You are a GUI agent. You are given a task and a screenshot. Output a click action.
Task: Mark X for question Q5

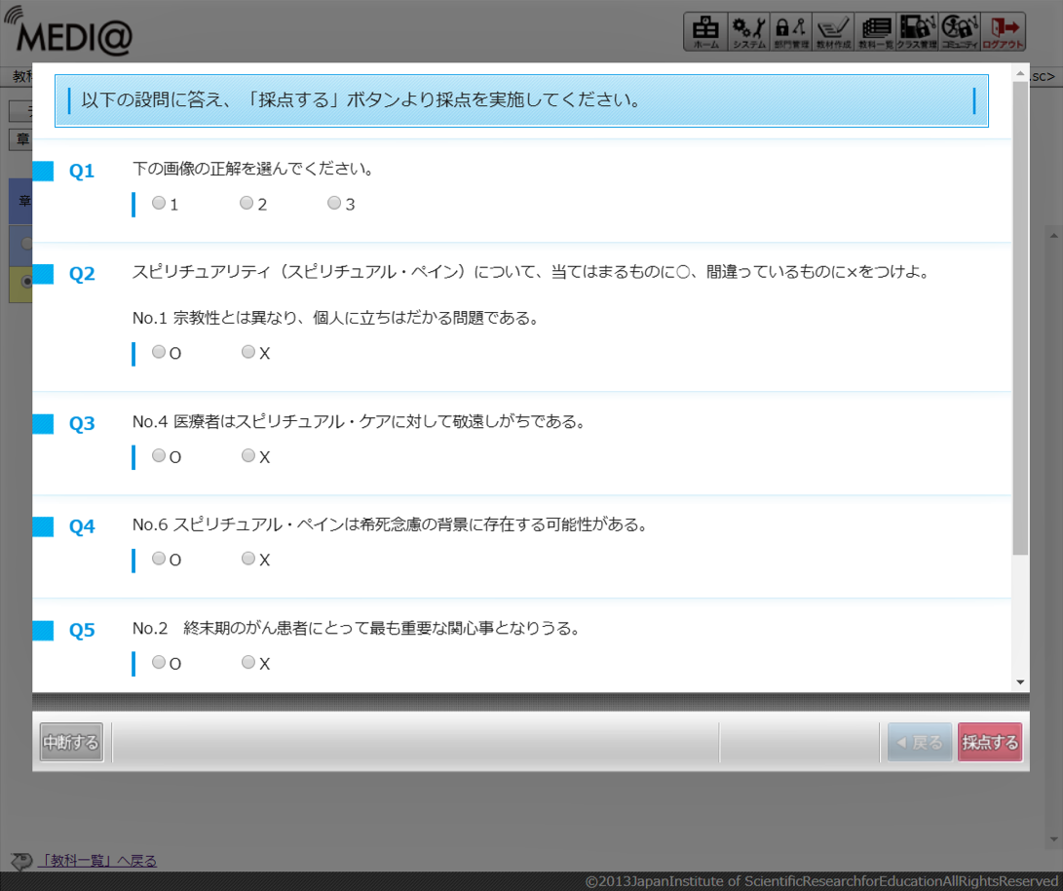coord(248,662)
